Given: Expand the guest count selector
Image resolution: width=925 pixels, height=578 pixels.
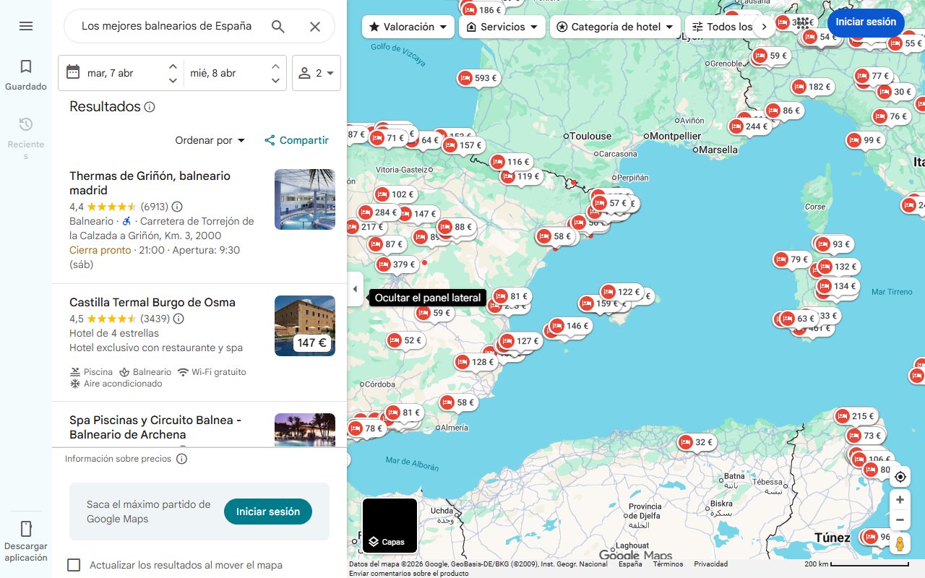Looking at the screenshot, I should point(317,73).
